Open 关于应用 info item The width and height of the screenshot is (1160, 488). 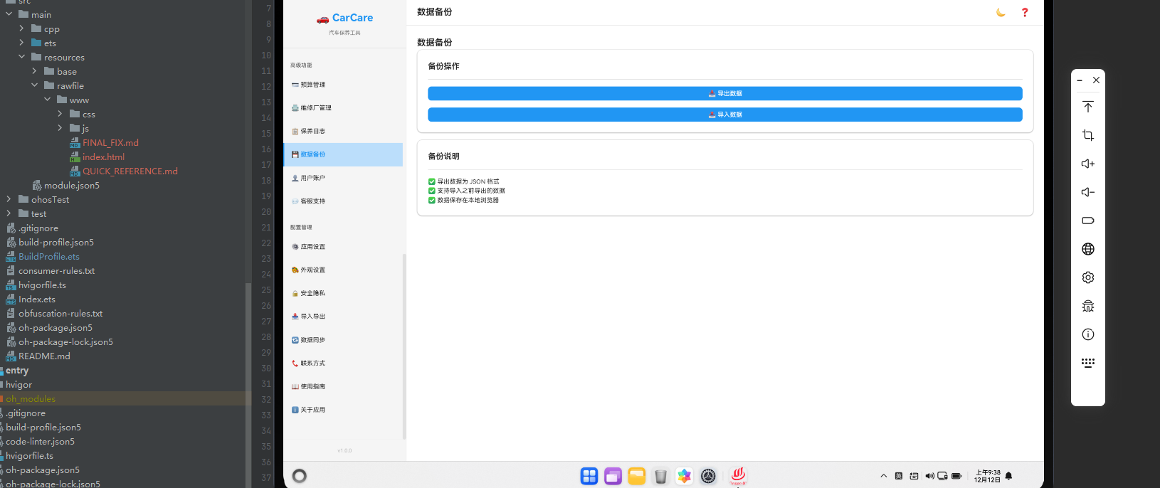click(343, 410)
